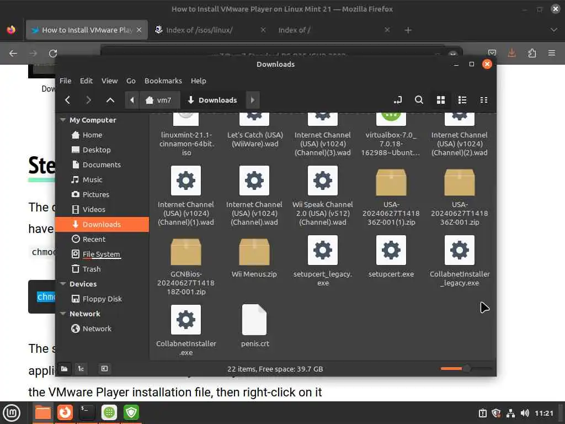Select Internet Channel (Channel)(1).wad file
The image size is (565, 424).
click(186, 196)
